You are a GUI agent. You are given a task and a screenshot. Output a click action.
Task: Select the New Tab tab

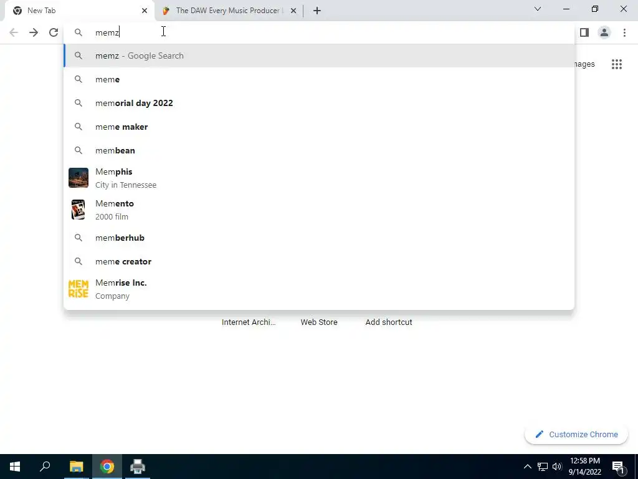tap(79, 11)
